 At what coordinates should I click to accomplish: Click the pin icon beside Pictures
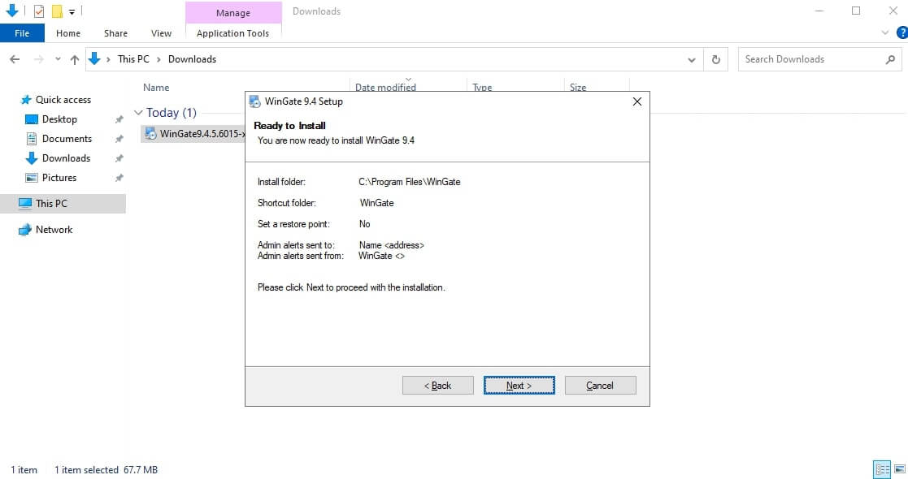click(119, 178)
